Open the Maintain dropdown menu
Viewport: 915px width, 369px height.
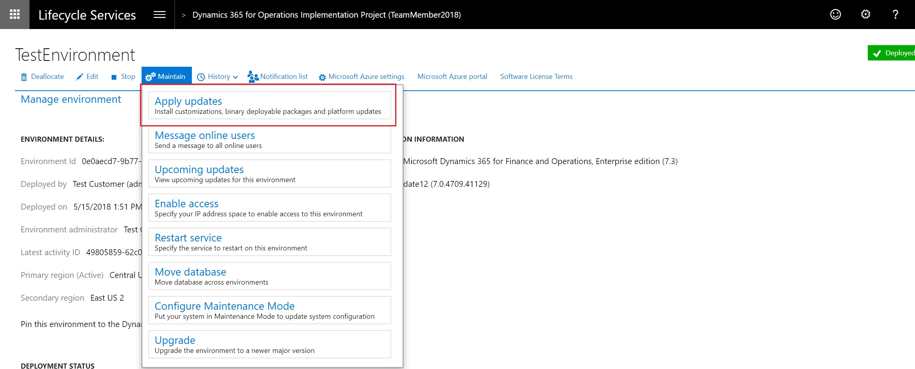(x=166, y=76)
